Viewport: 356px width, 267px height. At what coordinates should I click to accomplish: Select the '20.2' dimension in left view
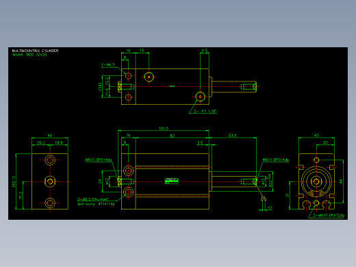tap(41, 143)
